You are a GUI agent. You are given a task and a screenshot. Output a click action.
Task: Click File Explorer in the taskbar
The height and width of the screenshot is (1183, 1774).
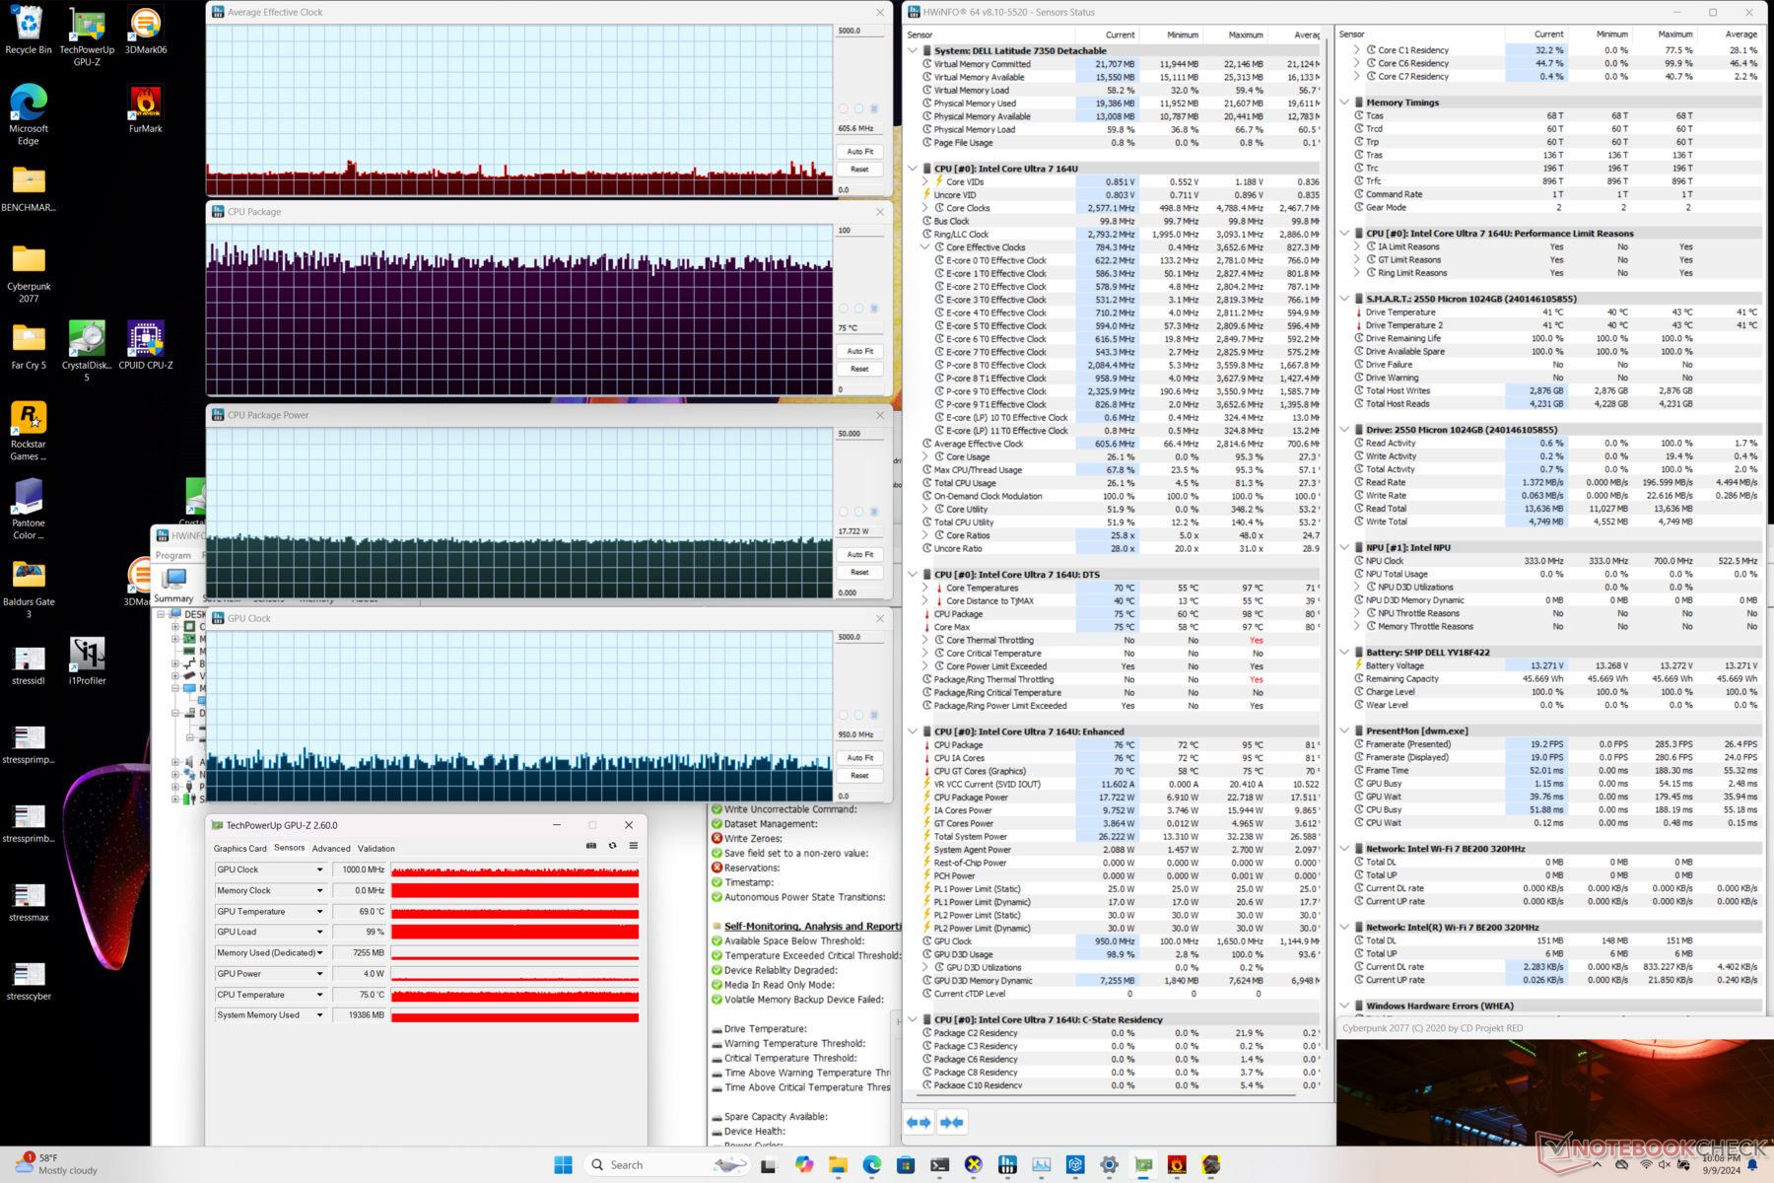pos(838,1165)
